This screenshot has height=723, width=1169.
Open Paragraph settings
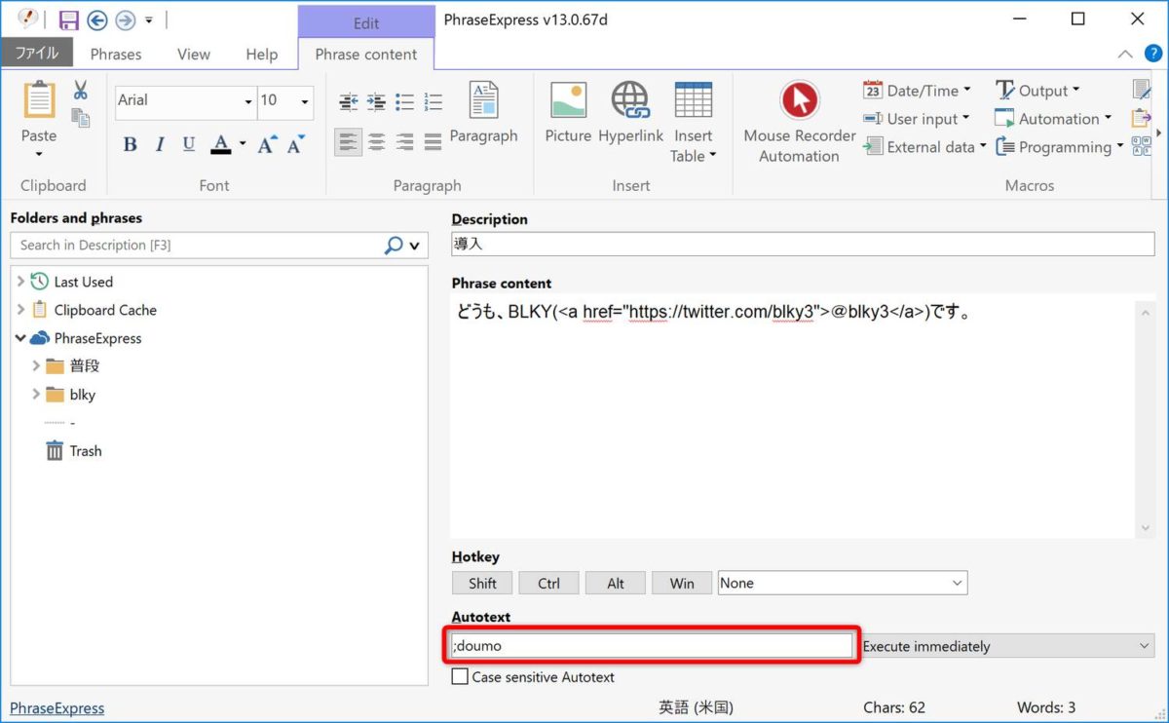coord(483,114)
